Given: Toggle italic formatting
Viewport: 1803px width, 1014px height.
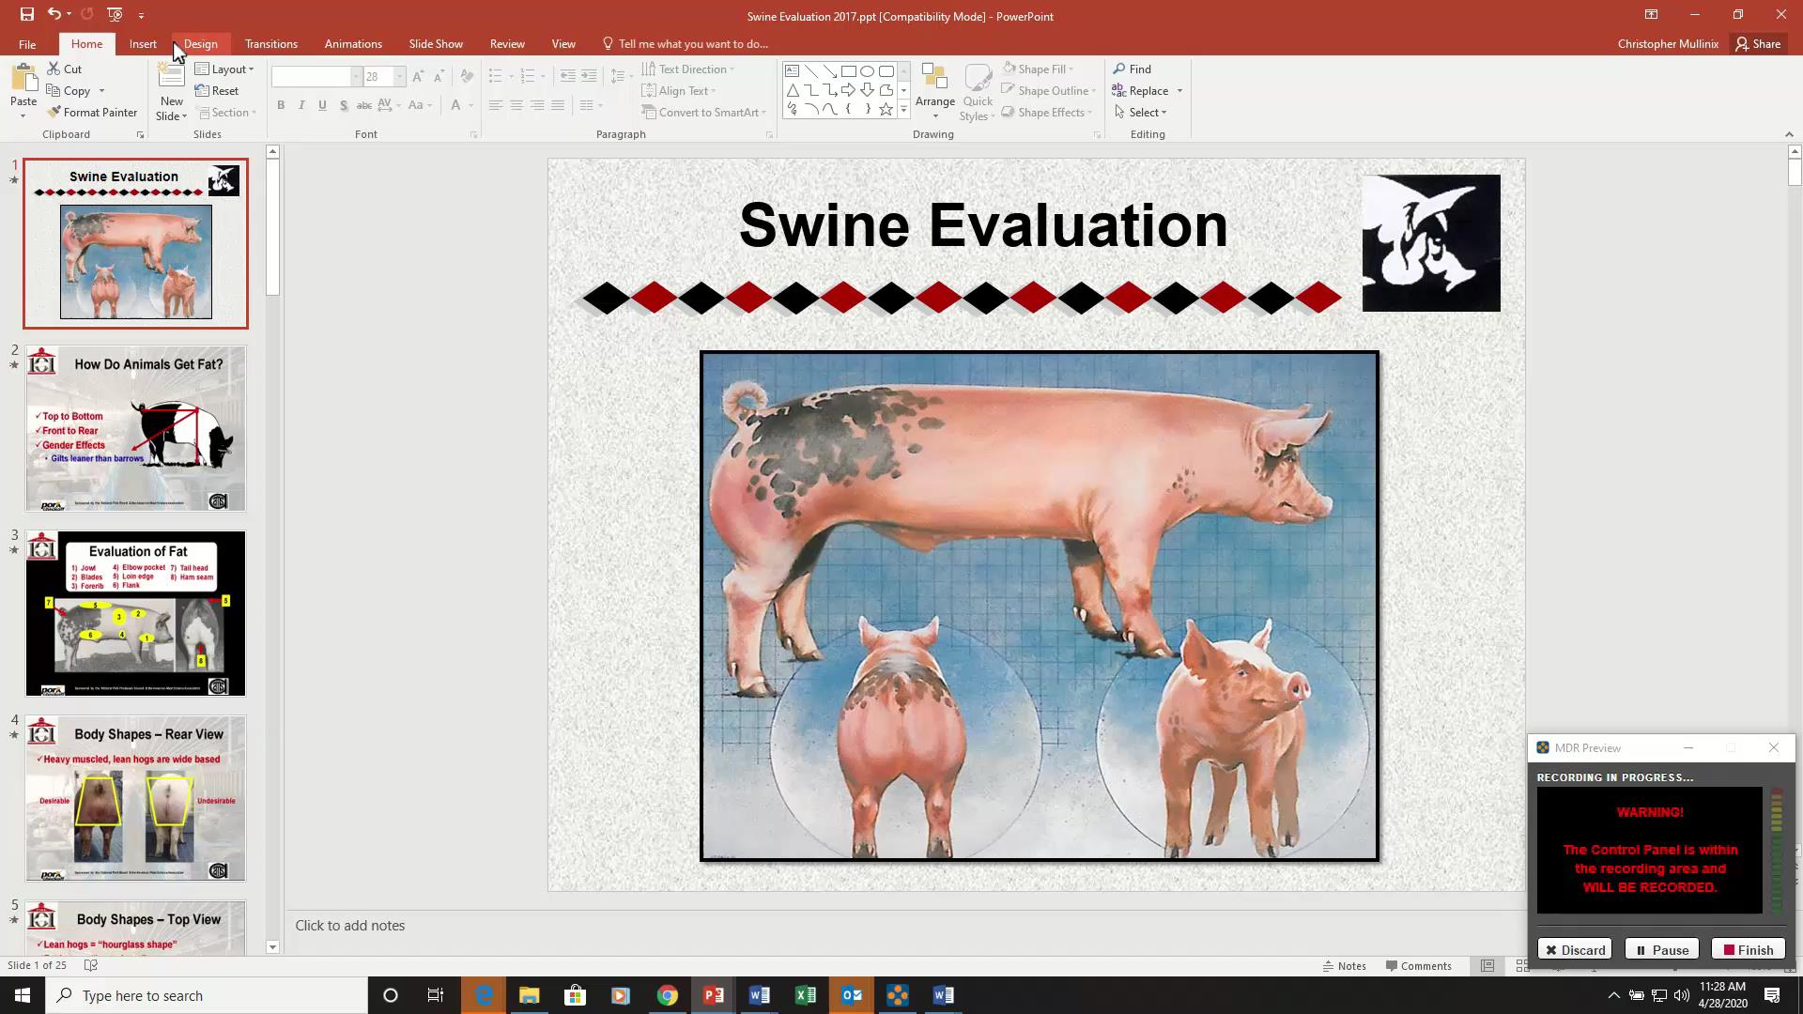Looking at the screenshot, I should (301, 105).
